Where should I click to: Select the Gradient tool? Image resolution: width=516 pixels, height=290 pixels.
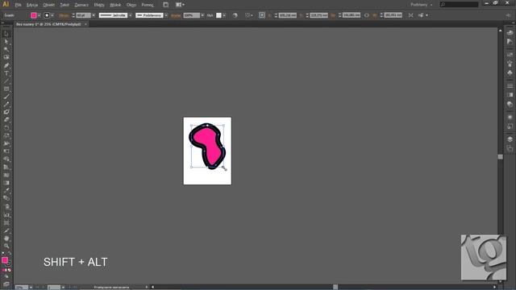(x=6, y=183)
